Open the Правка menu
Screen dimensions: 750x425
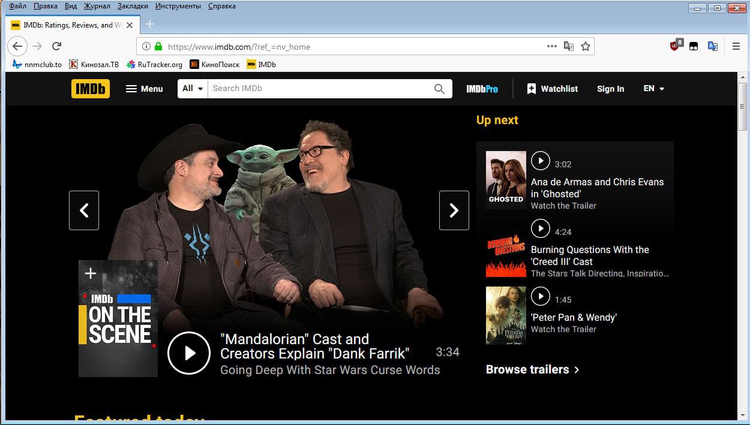point(46,6)
